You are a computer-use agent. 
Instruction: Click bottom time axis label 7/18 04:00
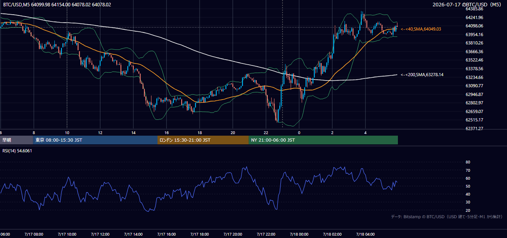(365, 234)
